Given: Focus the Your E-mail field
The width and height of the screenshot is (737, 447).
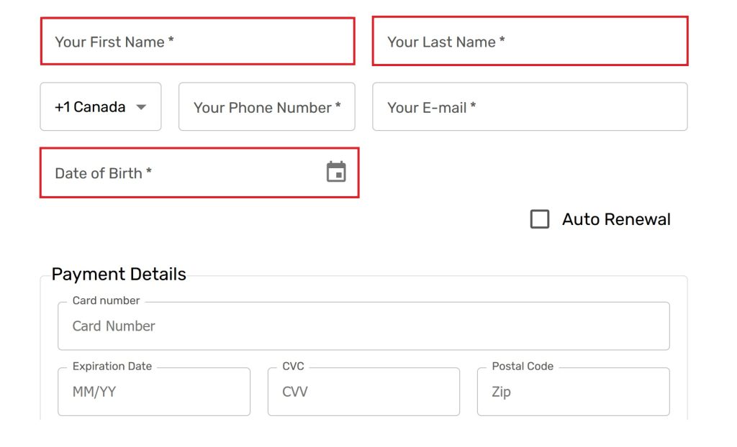Looking at the screenshot, I should click(x=530, y=107).
